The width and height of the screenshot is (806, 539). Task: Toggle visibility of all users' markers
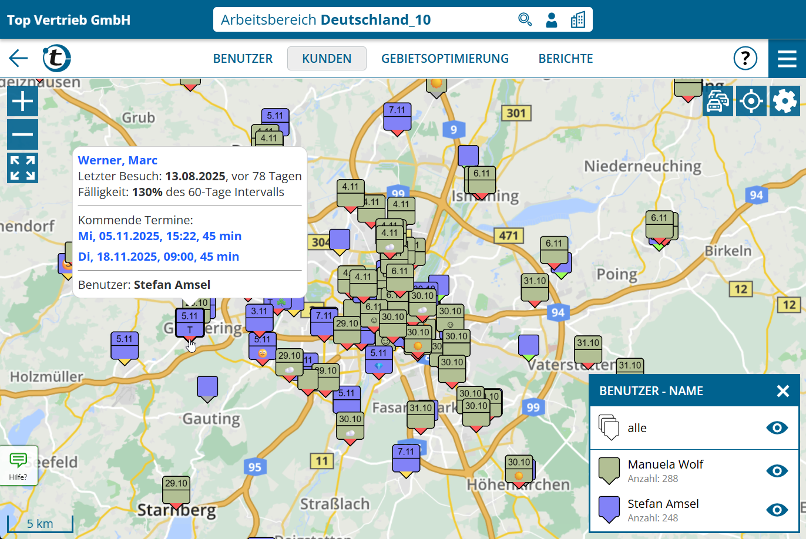(777, 428)
